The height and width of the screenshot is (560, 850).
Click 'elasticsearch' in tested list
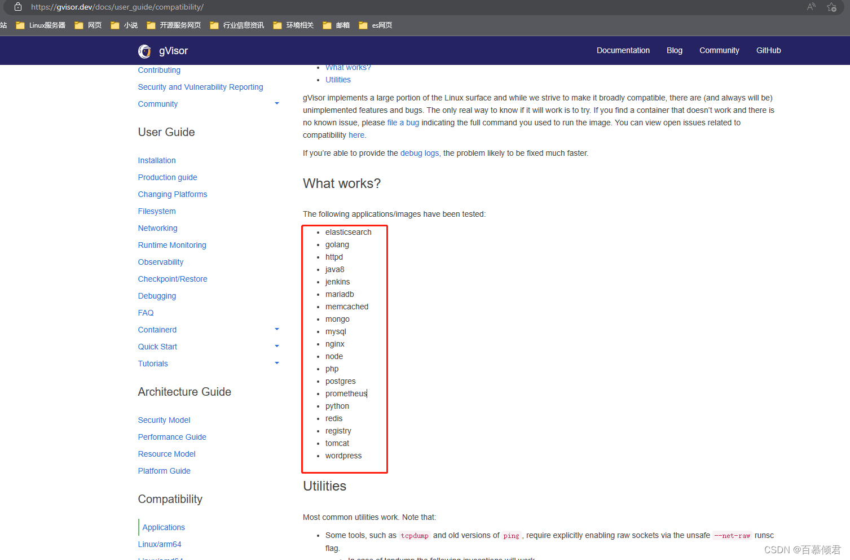349,232
